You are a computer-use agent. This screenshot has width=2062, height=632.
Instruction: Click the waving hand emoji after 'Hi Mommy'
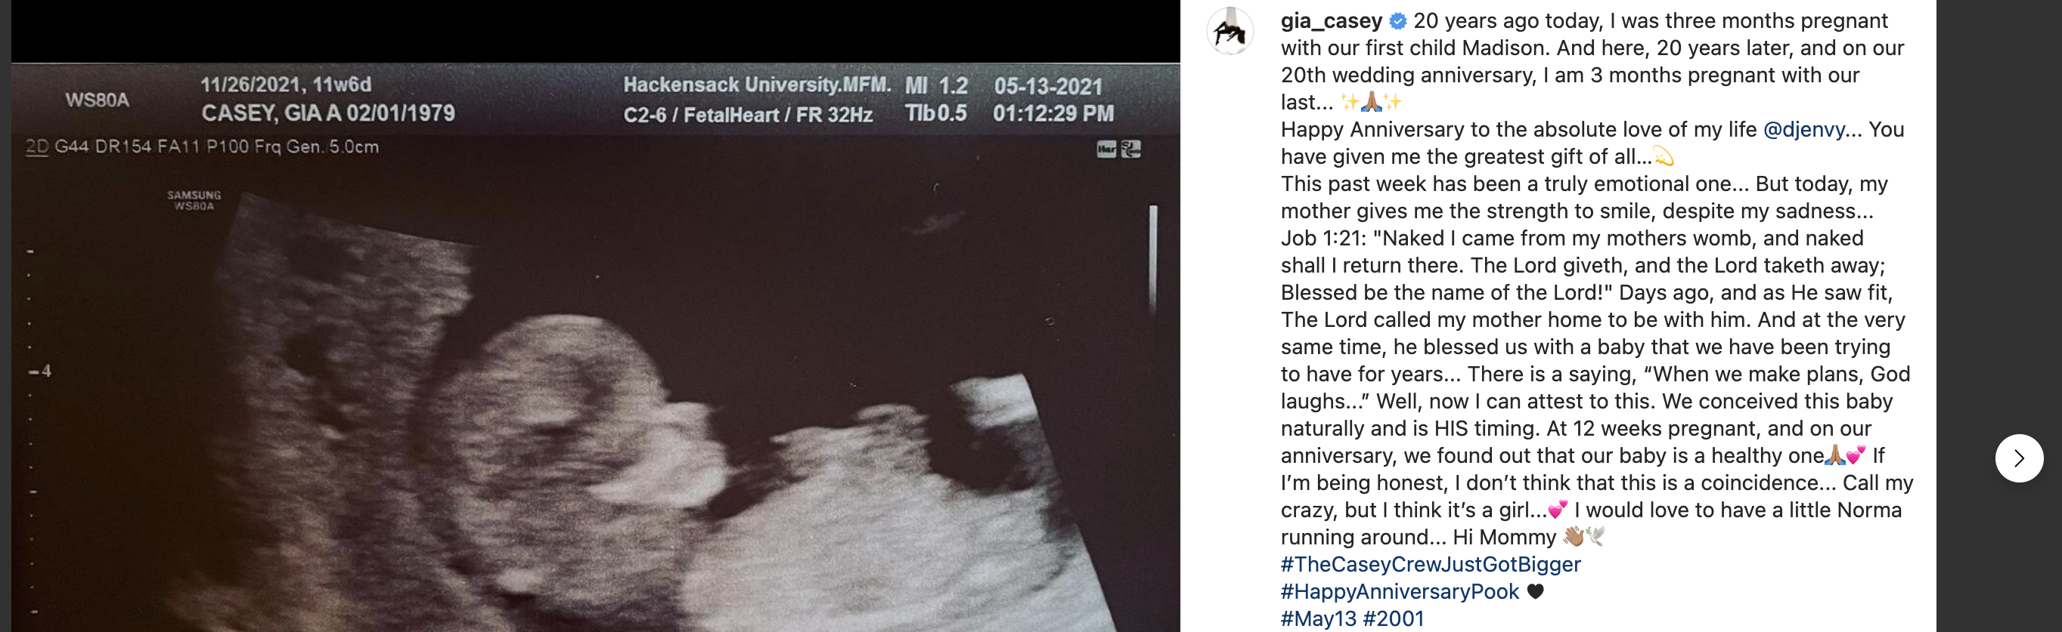1574,537
